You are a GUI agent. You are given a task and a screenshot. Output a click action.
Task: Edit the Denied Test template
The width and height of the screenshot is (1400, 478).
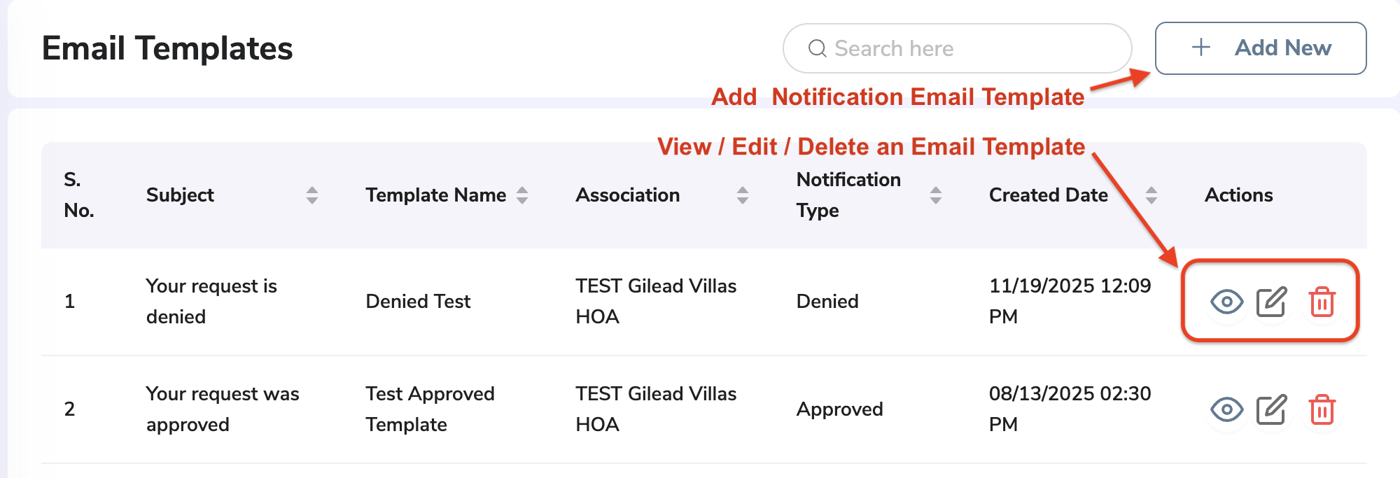pos(1272,302)
